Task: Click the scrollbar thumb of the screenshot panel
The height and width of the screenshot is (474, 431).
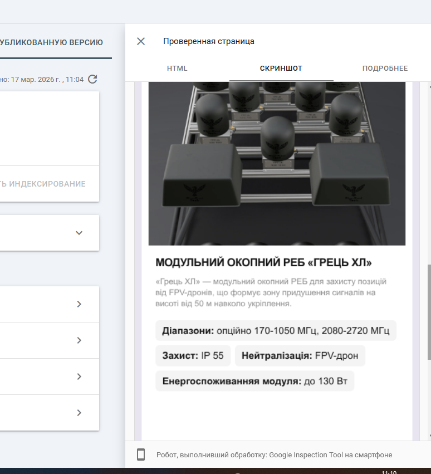Action: 429,312
